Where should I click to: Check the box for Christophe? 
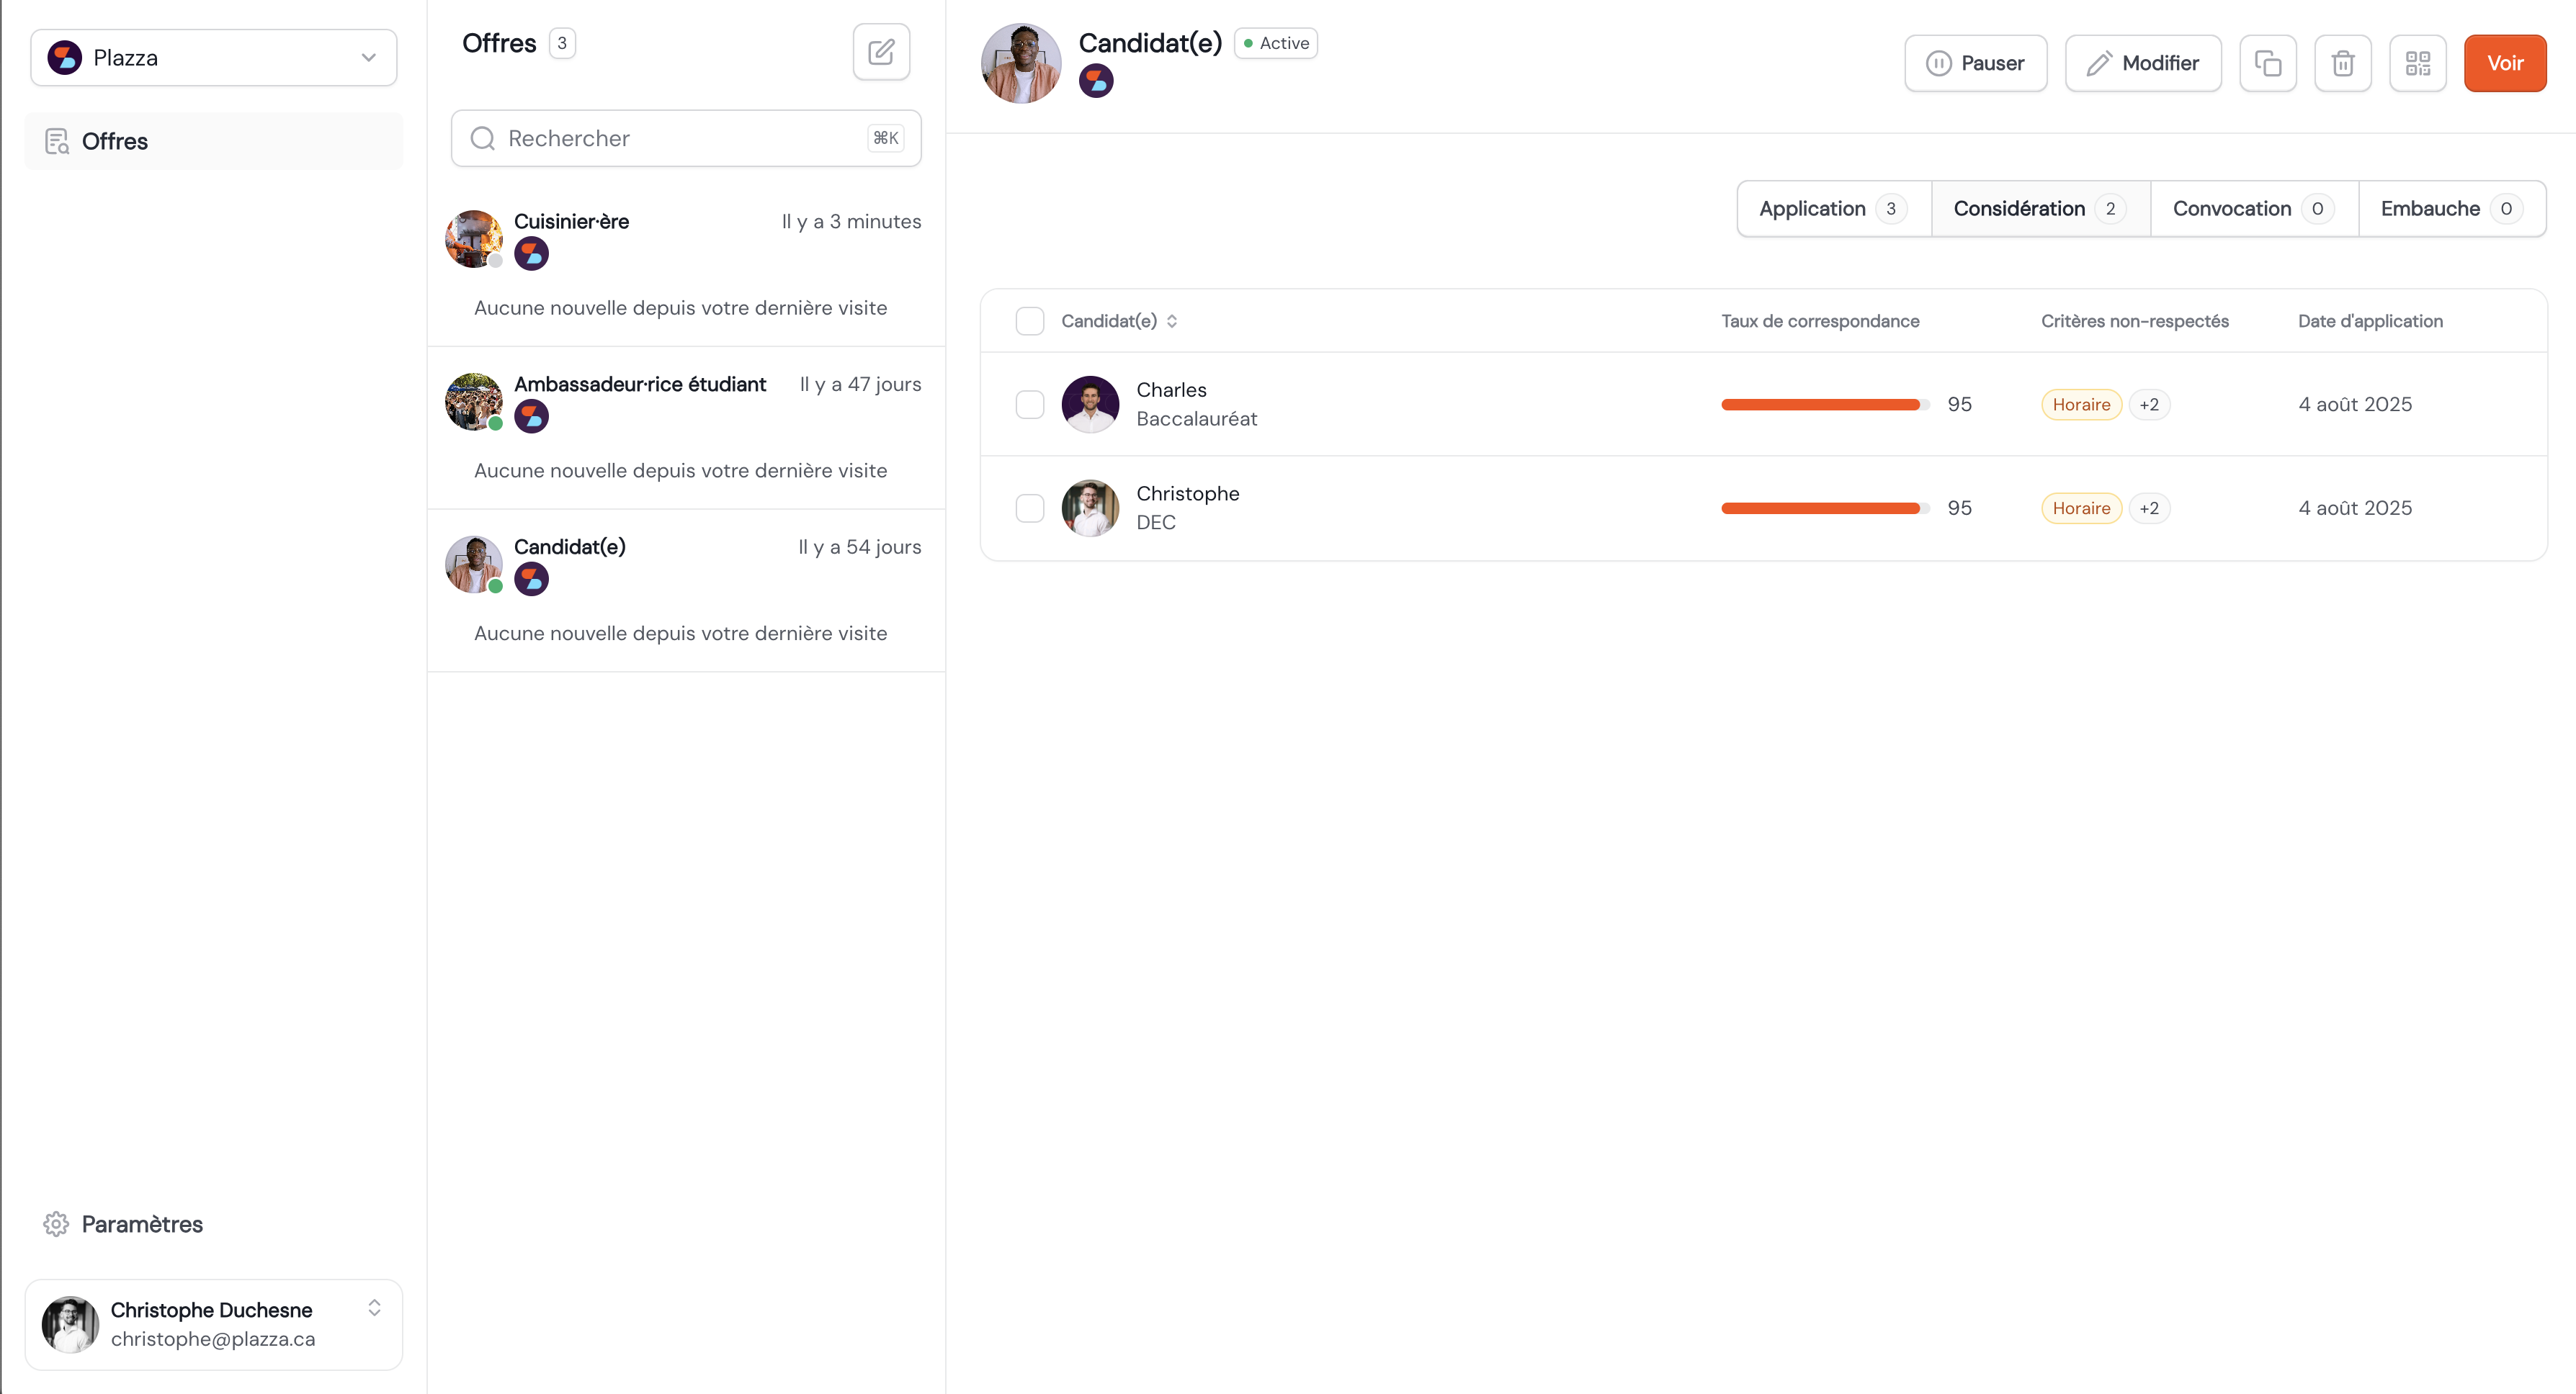(1029, 508)
